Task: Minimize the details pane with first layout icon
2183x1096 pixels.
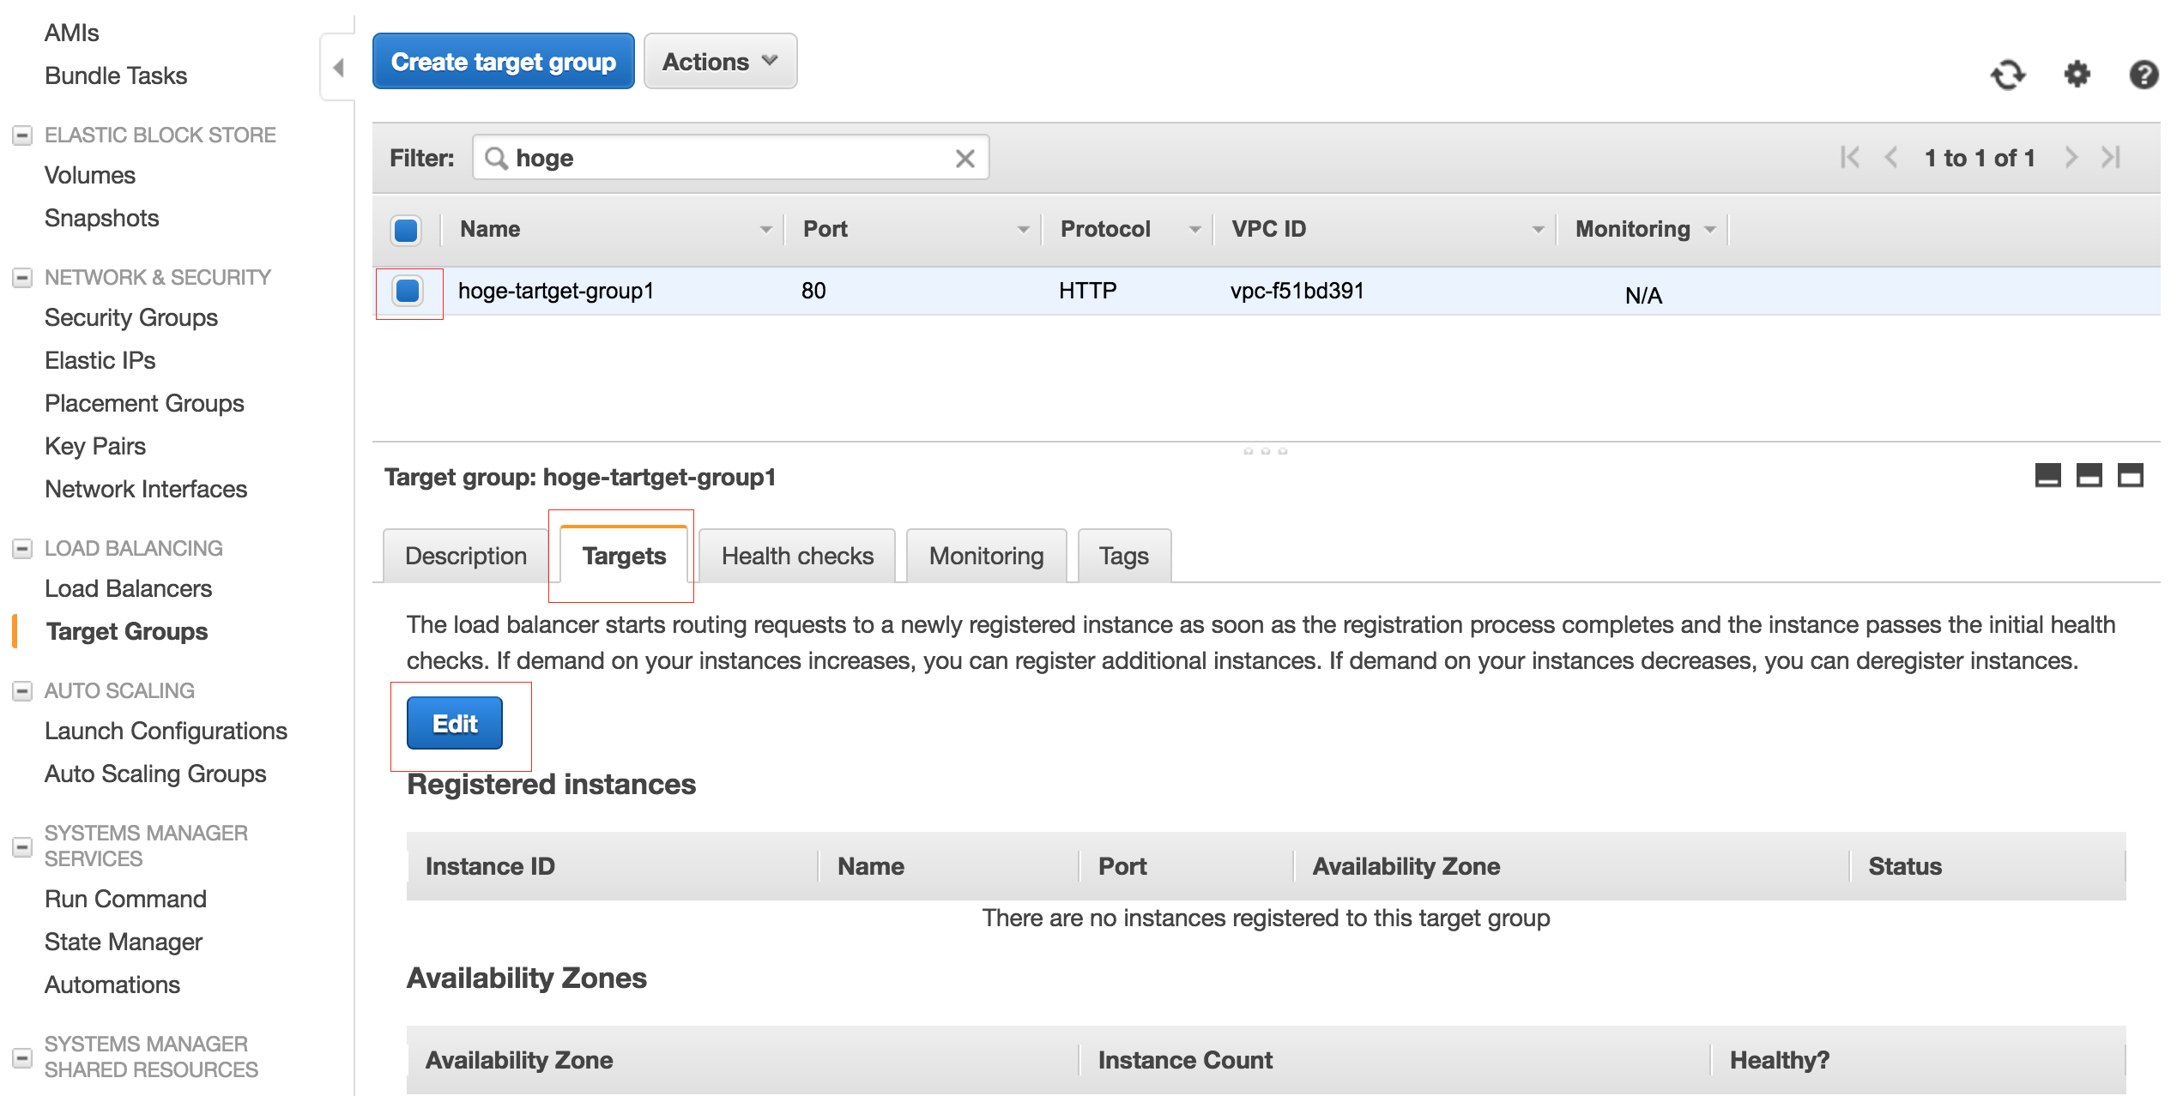Action: 2048,475
